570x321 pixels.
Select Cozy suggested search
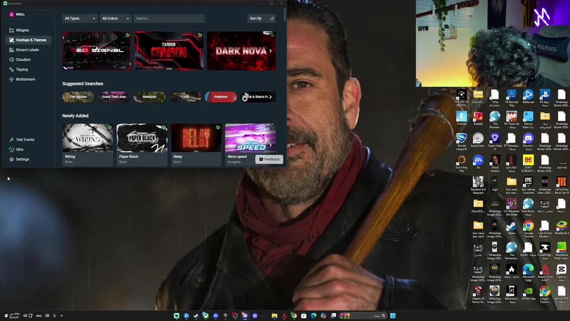pyautogui.click(x=185, y=97)
